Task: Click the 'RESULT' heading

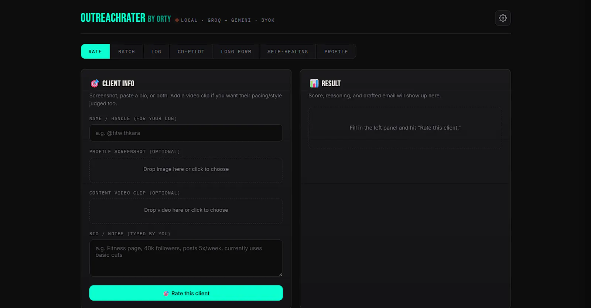Action: coord(331,83)
